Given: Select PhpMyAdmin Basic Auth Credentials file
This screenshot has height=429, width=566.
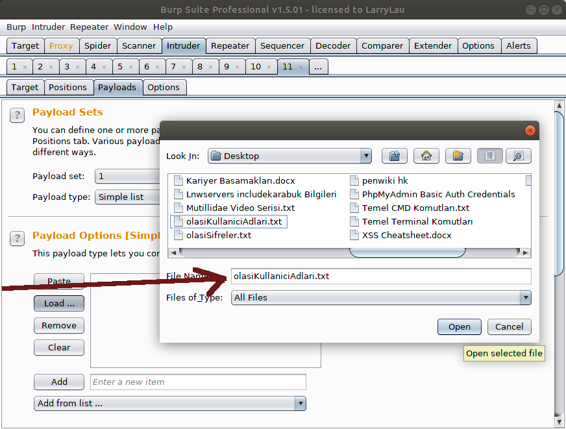Looking at the screenshot, I should click(x=439, y=195).
